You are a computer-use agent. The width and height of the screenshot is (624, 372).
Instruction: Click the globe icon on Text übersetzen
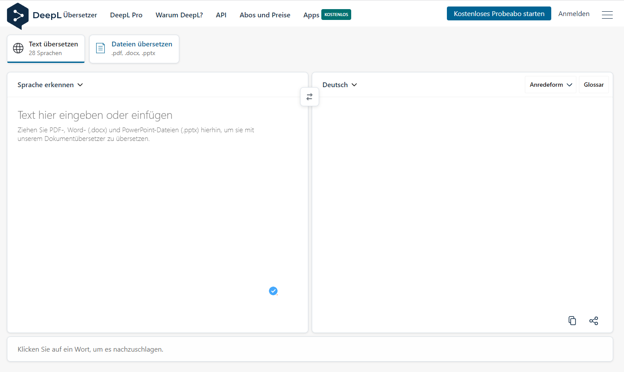[x=18, y=48]
